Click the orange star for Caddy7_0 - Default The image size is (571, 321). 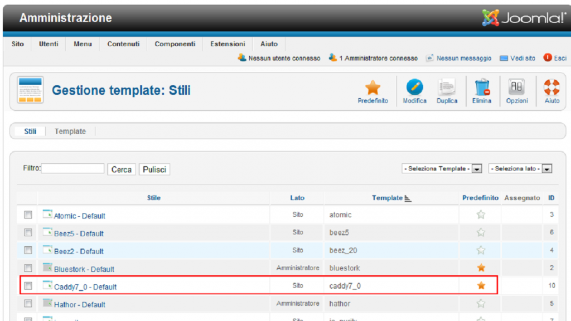coord(481,286)
